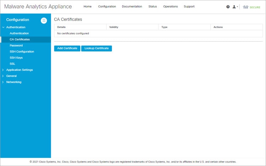Open the Configuration top menu
Image resolution: width=266 pixels, height=166 pixels.
(107, 6)
